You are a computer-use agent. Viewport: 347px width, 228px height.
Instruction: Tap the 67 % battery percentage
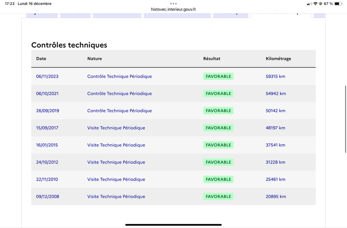click(x=328, y=4)
